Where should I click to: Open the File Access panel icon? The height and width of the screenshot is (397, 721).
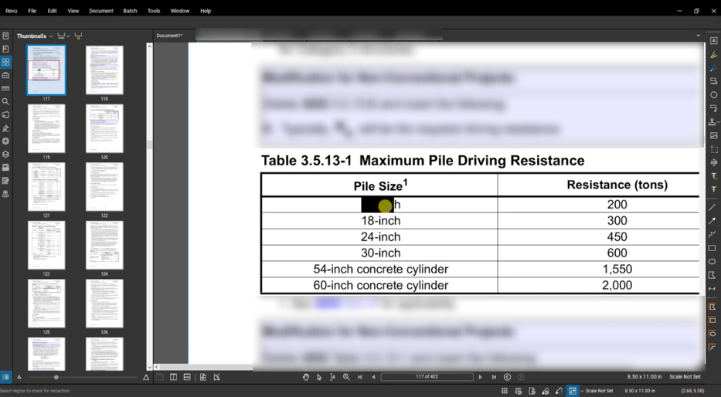tap(5, 36)
